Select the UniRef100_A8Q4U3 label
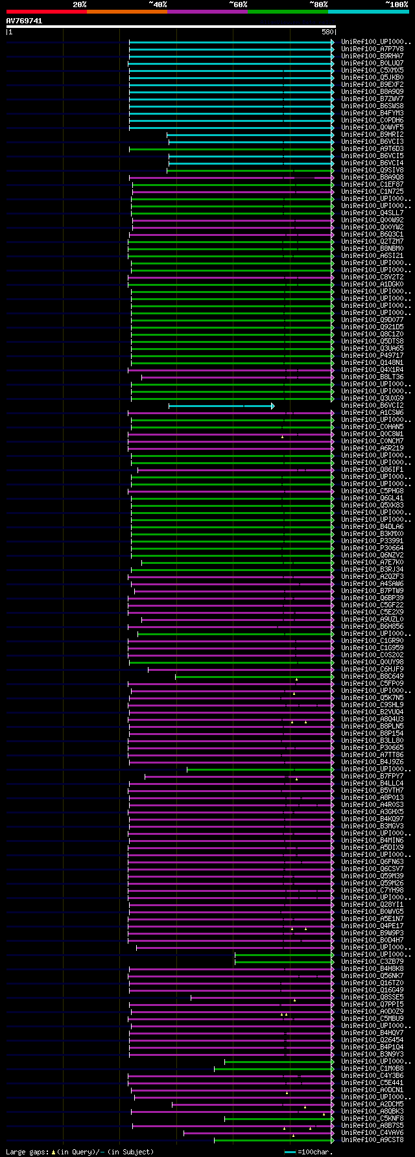 372,719
